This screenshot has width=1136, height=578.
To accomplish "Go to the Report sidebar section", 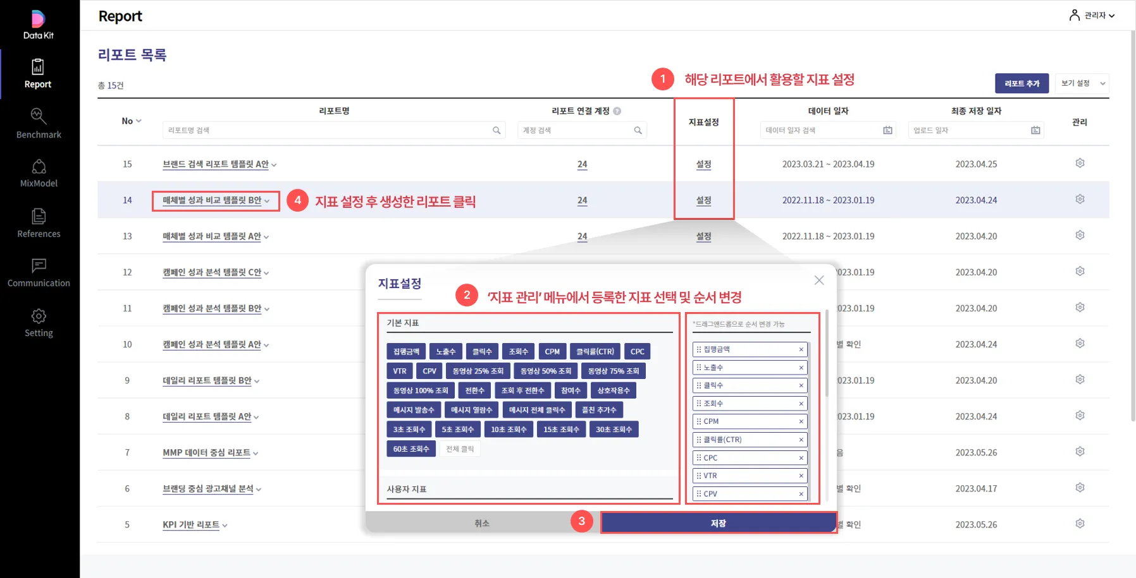I will coord(38,73).
